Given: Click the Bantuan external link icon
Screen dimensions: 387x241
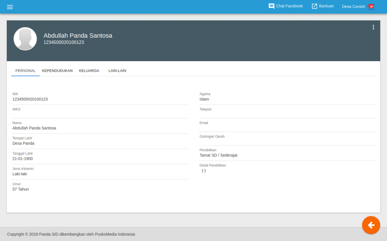Looking at the screenshot, I should 314,6.
